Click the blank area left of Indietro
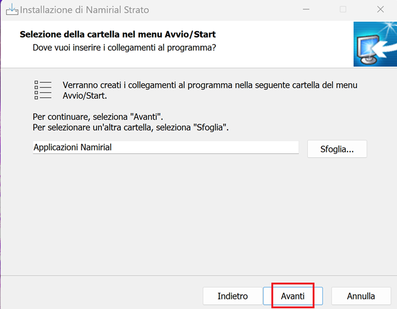 tap(101, 296)
